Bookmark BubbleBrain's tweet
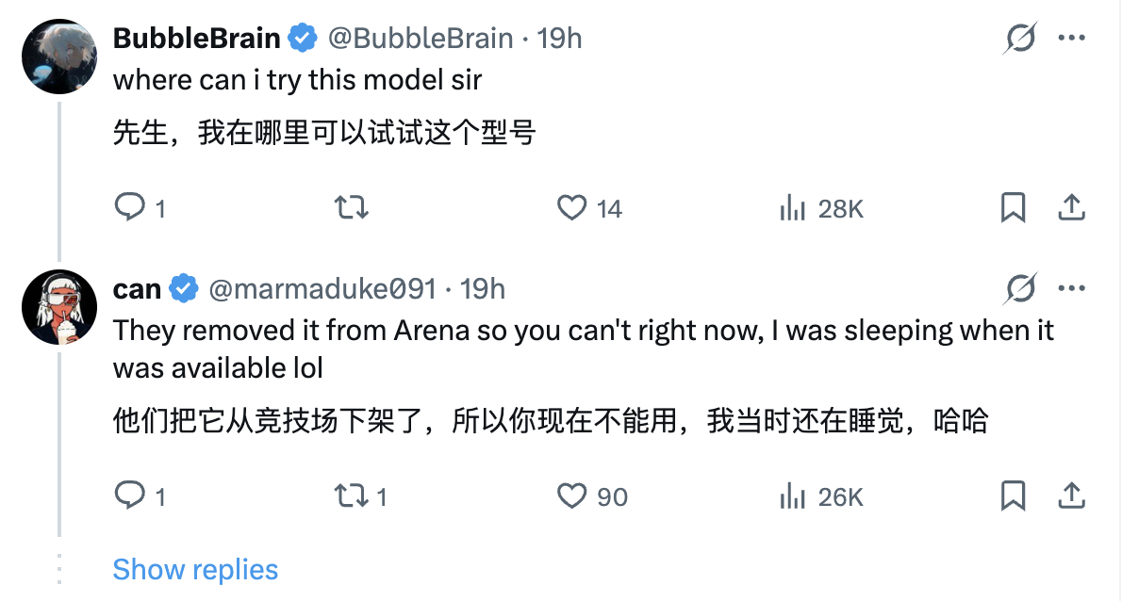Screen dimensions: 1122x601 click(x=1013, y=207)
